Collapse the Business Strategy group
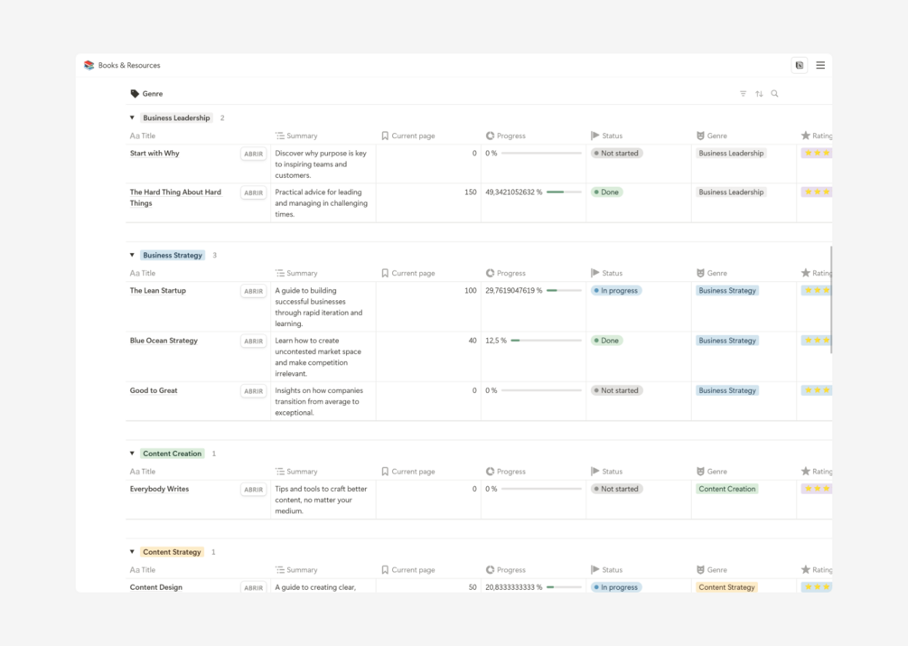 (x=132, y=255)
